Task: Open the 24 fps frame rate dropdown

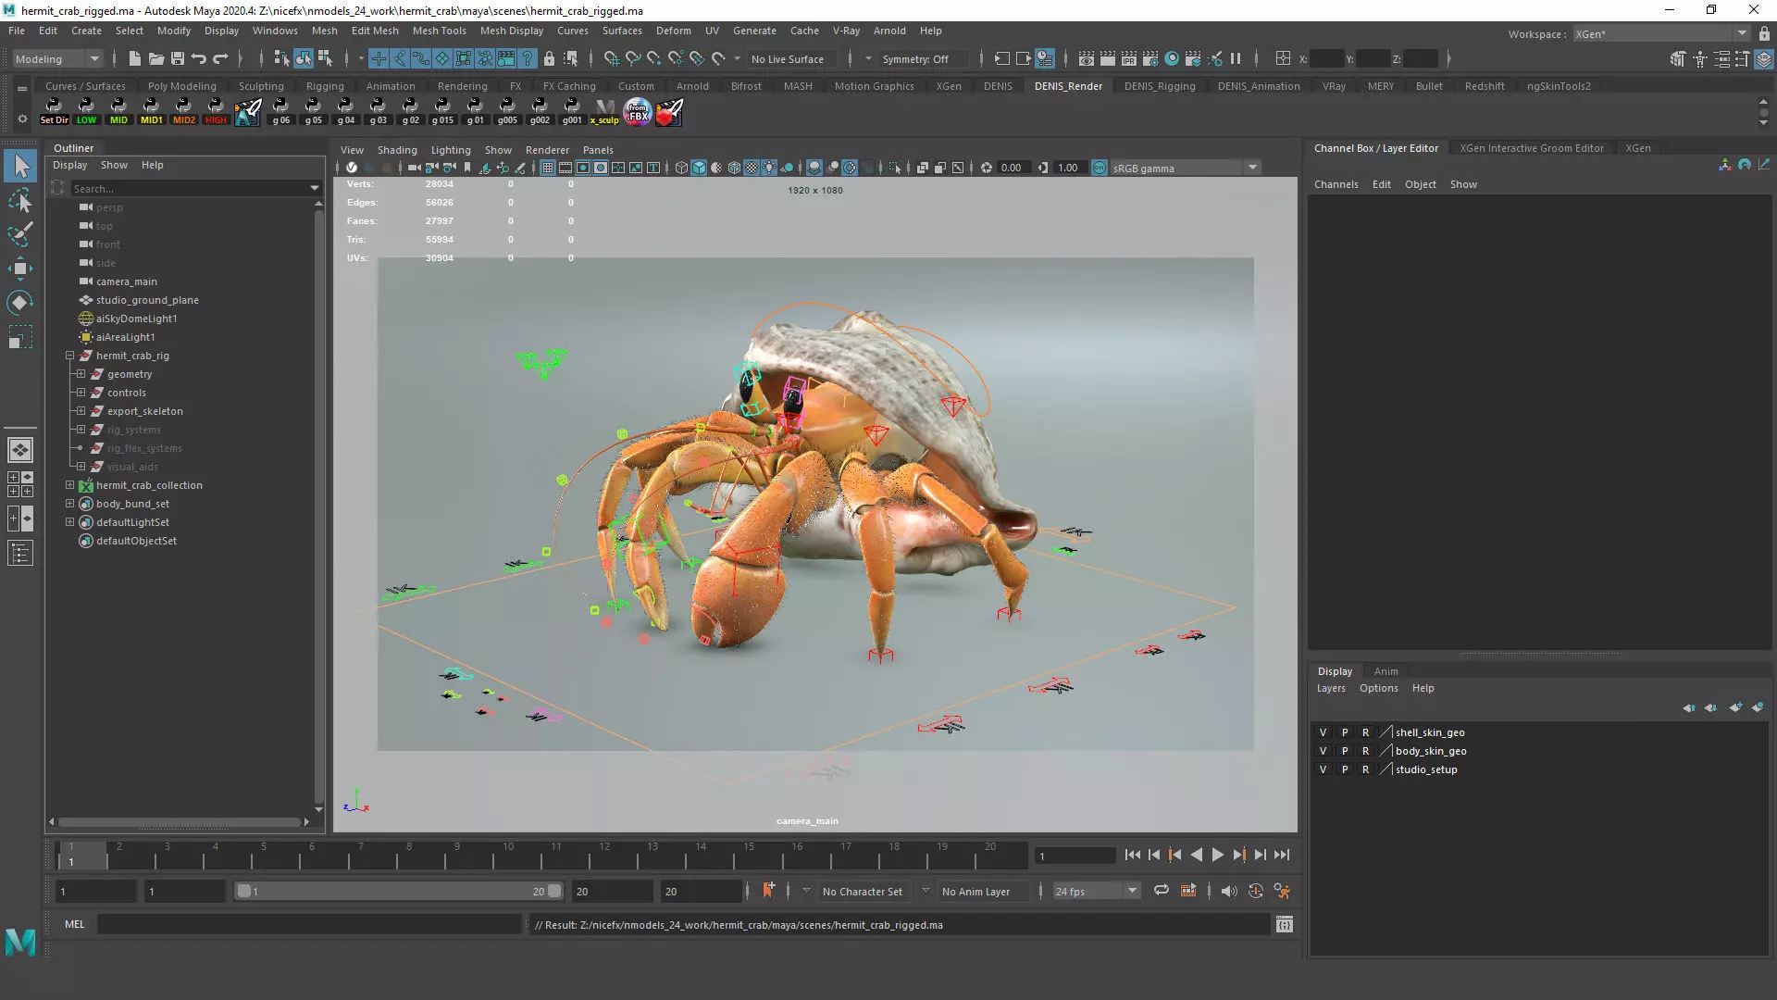Action: tap(1097, 891)
